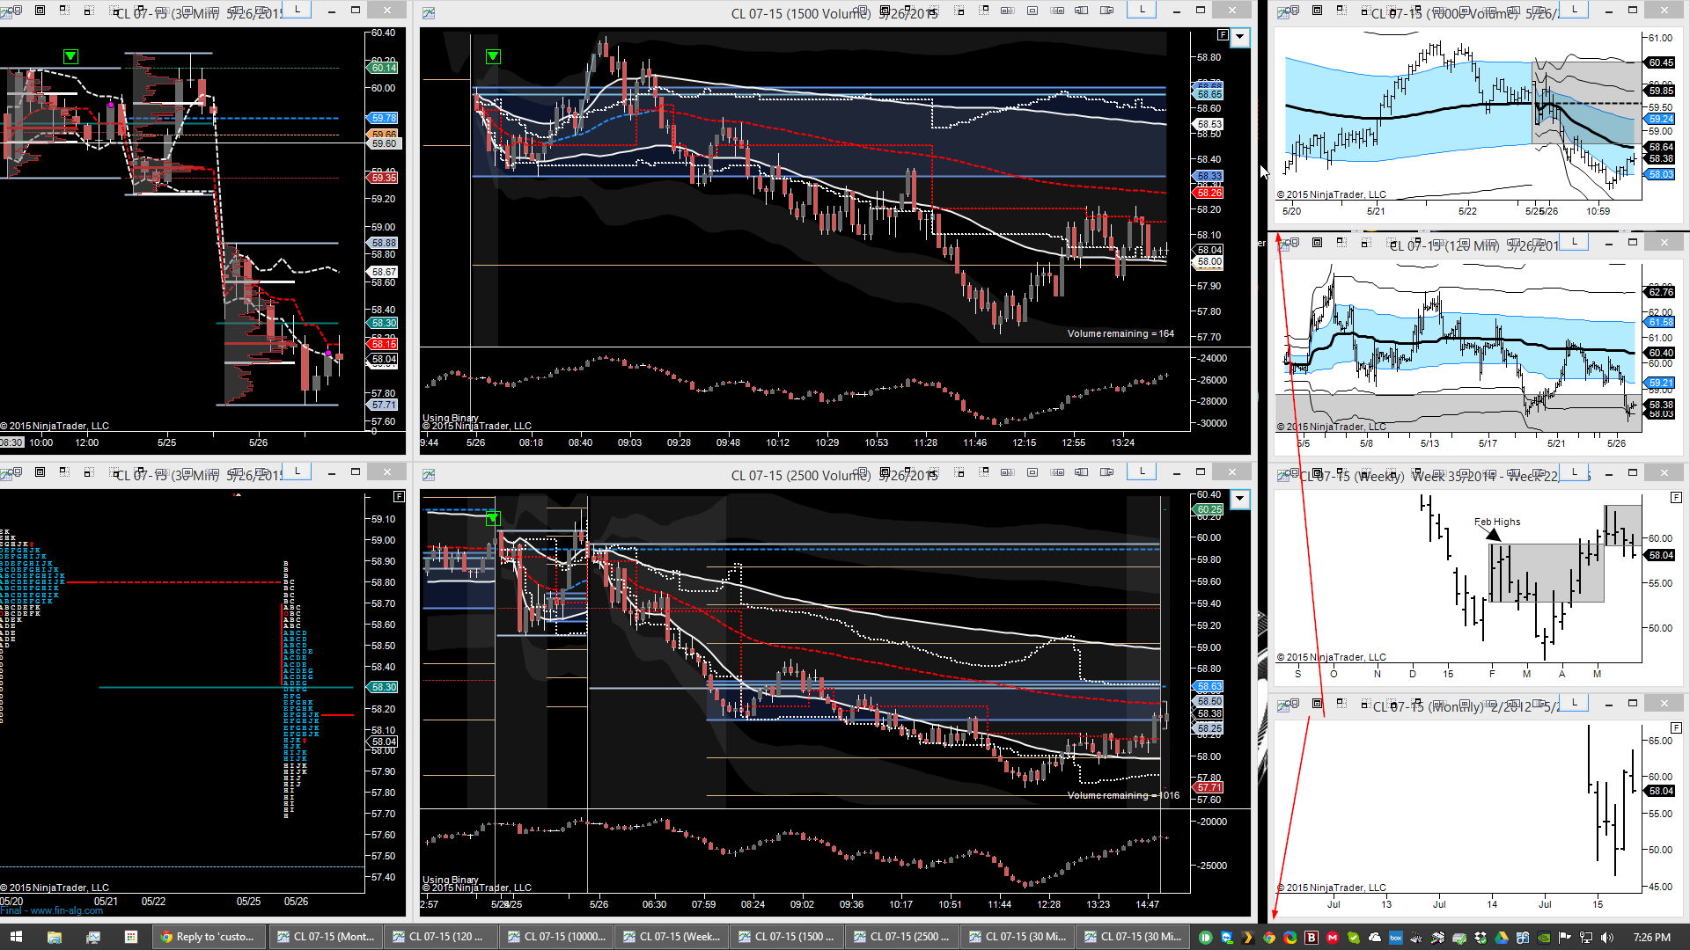Image resolution: width=1690 pixels, height=950 pixels.
Task: Click the Google Drive tray icon
Action: coord(1502,938)
